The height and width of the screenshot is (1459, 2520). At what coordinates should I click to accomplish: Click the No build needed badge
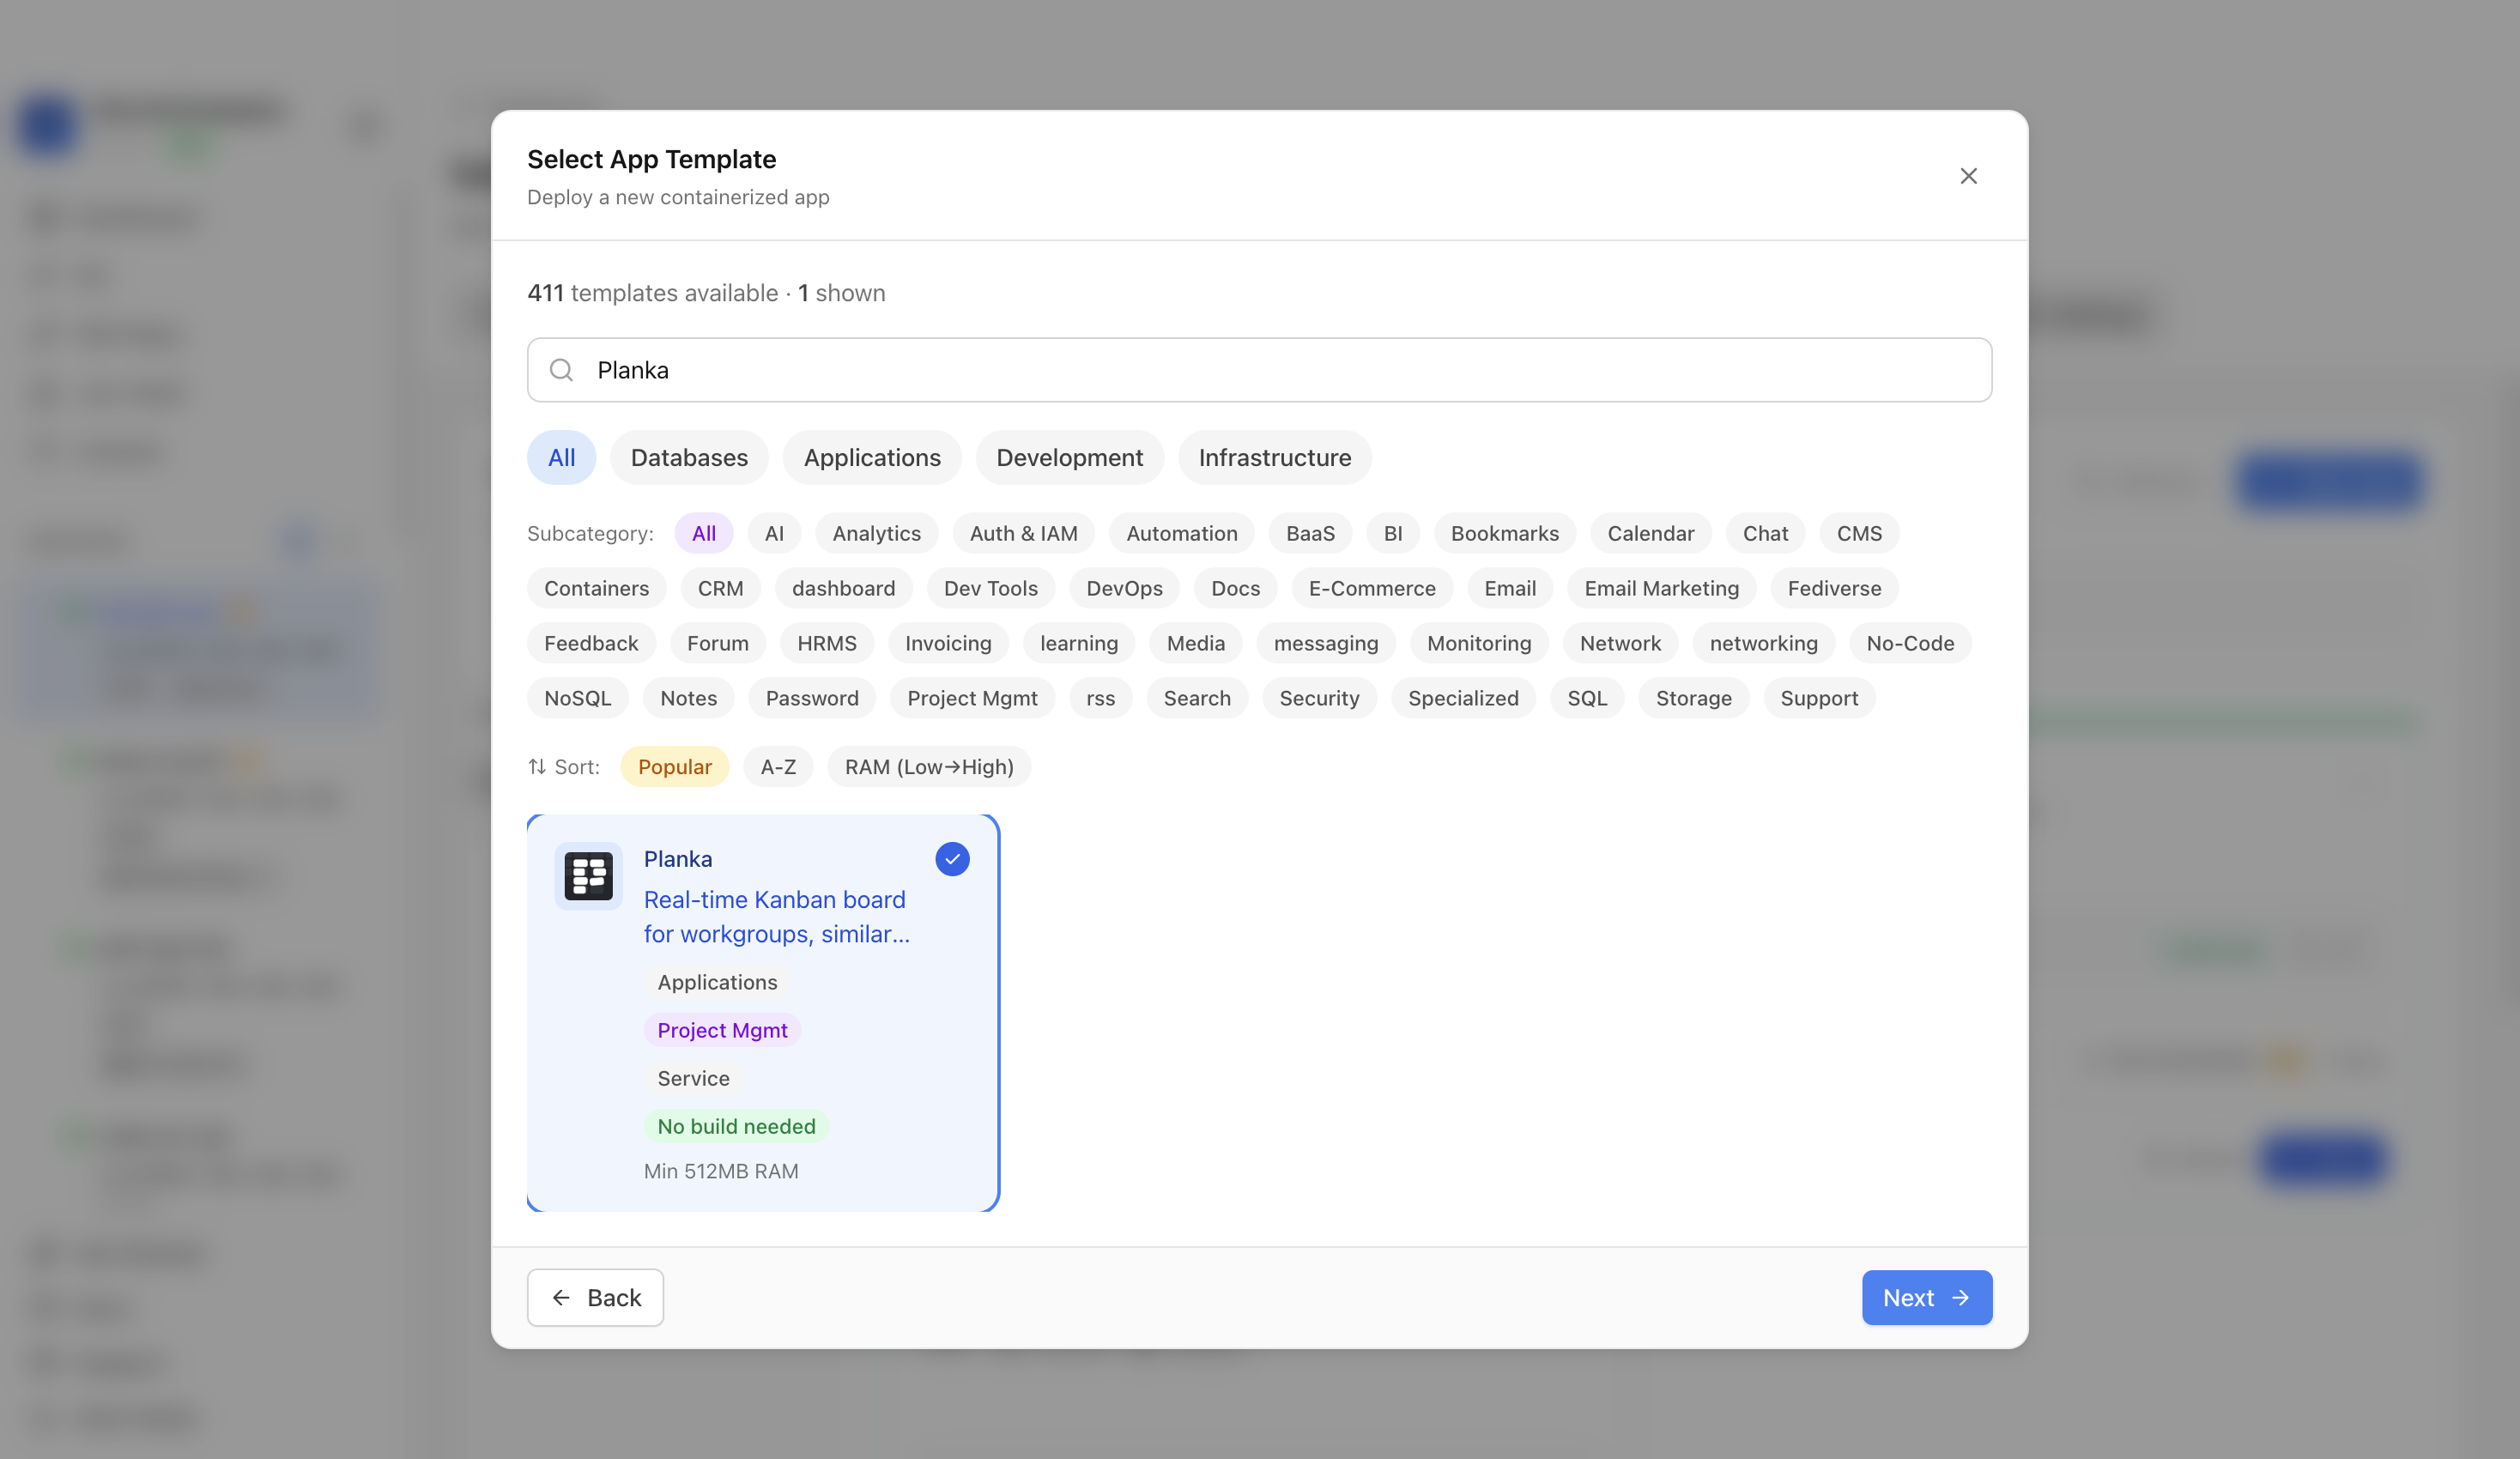[x=736, y=1126]
